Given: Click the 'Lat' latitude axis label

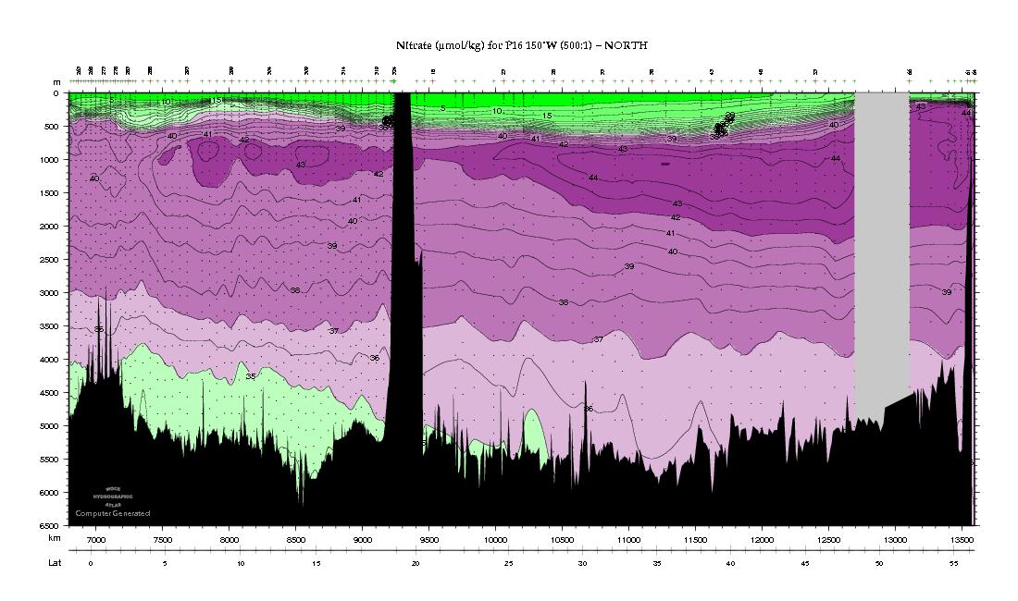Looking at the screenshot, I should point(56,563).
